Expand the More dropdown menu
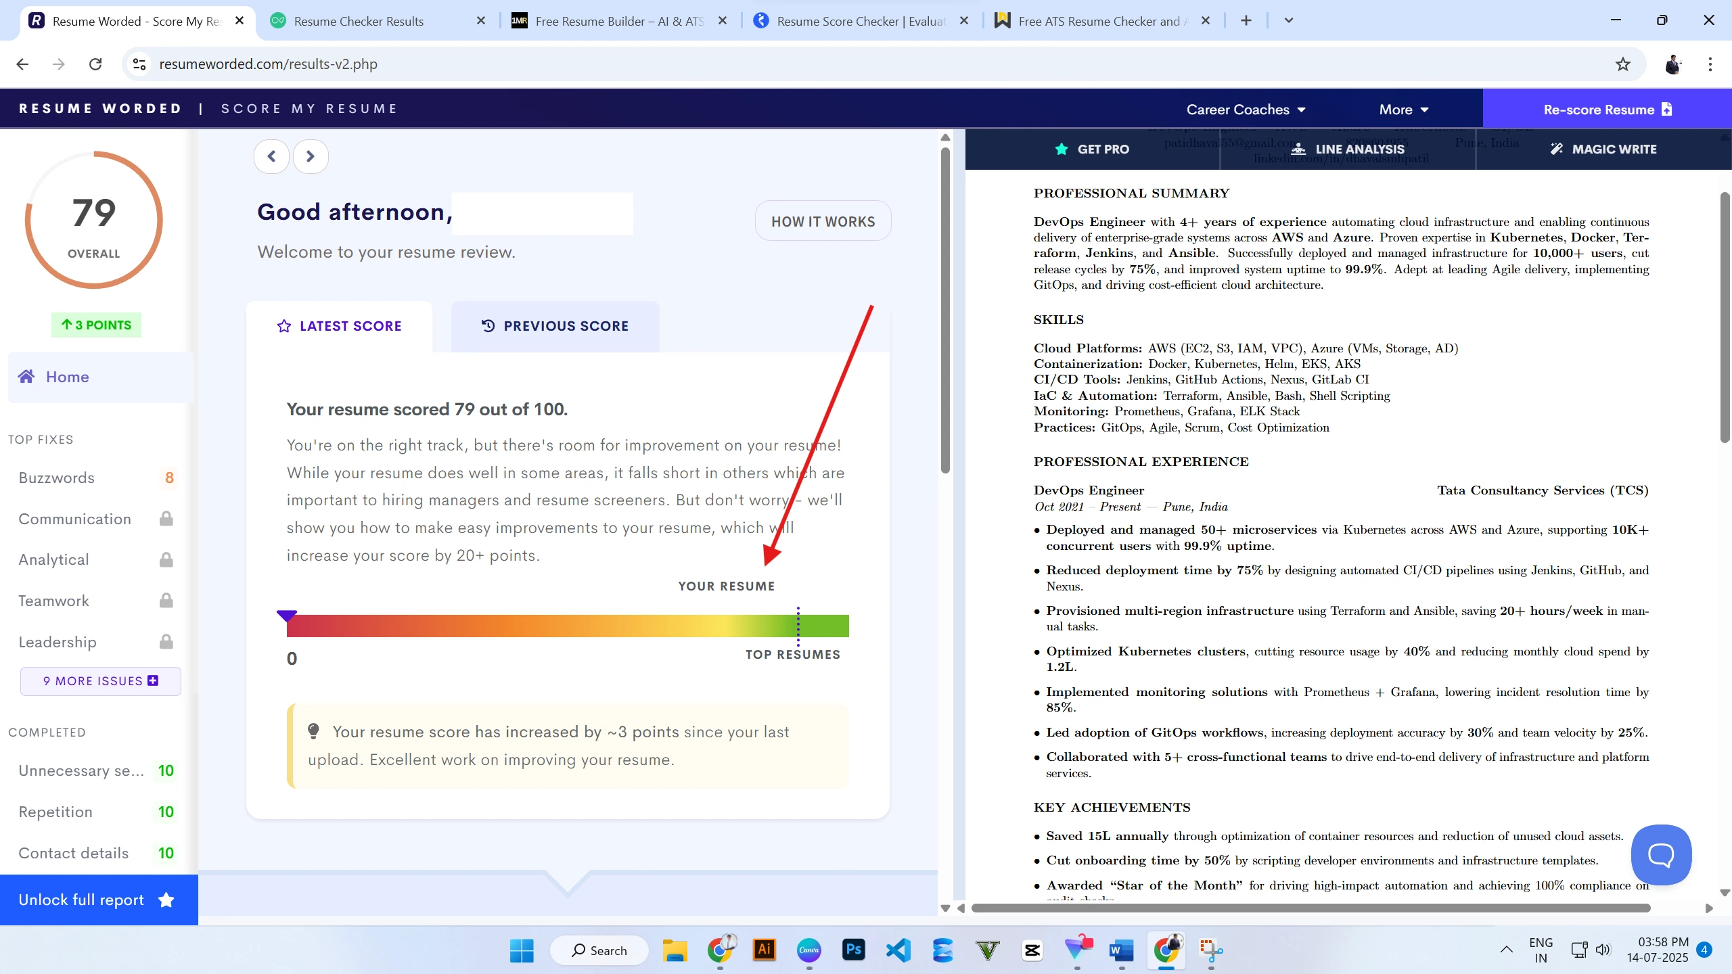The height and width of the screenshot is (974, 1732). pos(1404,110)
